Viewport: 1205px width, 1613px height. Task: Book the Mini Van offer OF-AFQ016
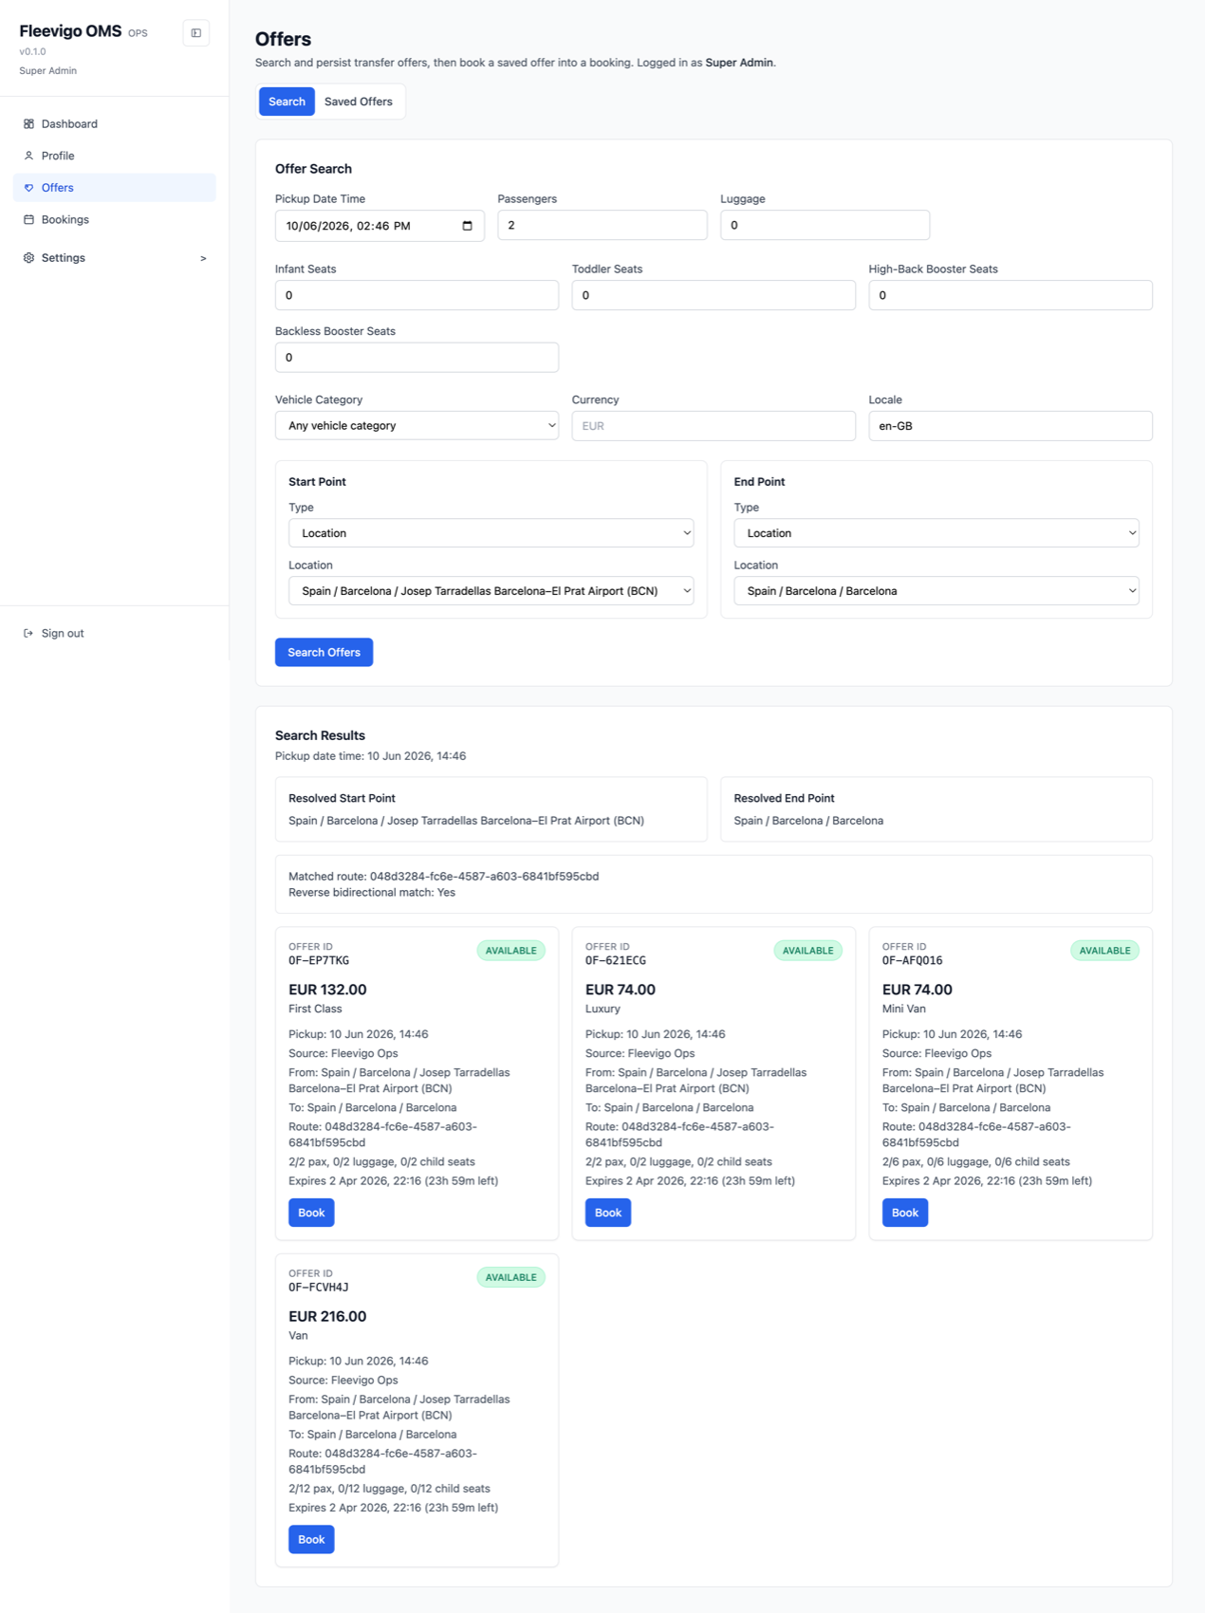point(905,1213)
